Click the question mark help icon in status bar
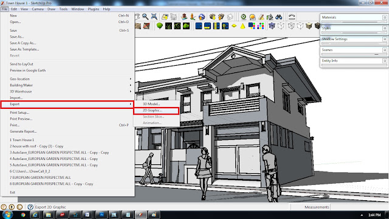389x219 pixels. [x=30, y=207]
